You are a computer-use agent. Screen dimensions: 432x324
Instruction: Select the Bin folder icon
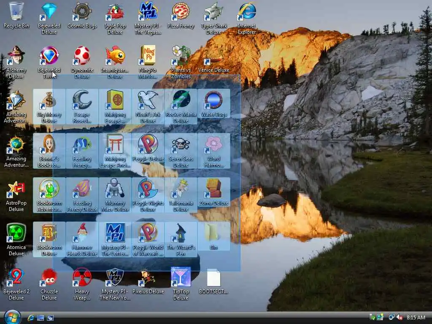click(x=214, y=236)
